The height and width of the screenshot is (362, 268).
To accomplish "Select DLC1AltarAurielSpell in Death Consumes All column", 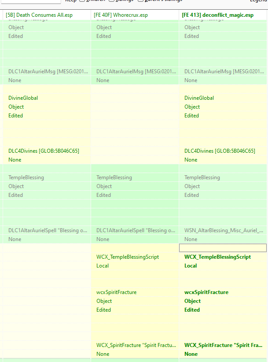I will [48, 230].
